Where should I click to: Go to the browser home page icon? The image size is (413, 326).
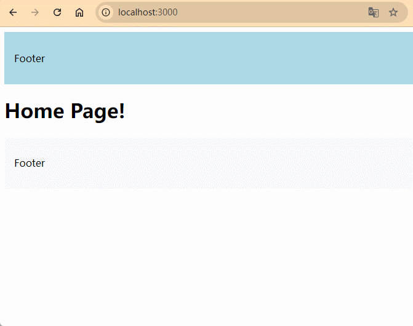(x=79, y=12)
